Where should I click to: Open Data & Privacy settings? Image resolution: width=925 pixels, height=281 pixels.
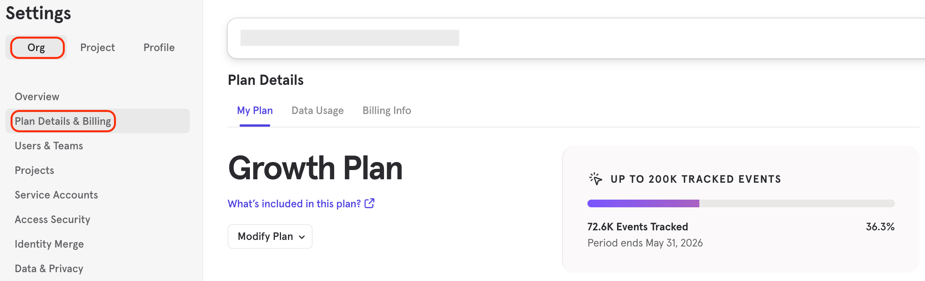pyautogui.click(x=49, y=268)
